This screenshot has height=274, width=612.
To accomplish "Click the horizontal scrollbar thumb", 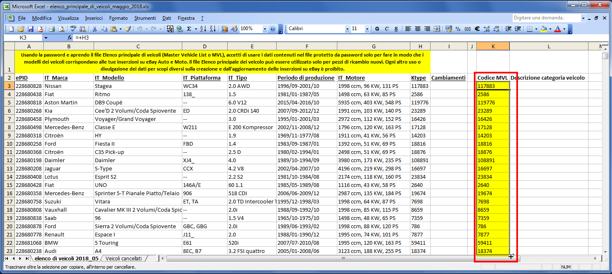I will pyautogui.click(x=344, y=258).
